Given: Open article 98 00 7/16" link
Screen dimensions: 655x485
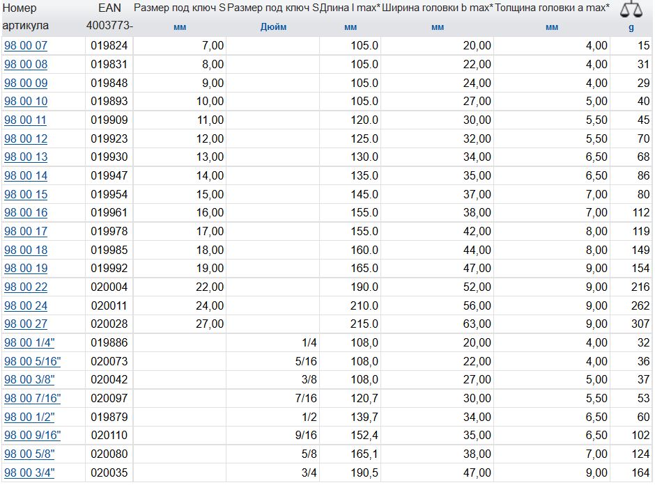Looking at the screenshot, I should click(x=32, y=399).
